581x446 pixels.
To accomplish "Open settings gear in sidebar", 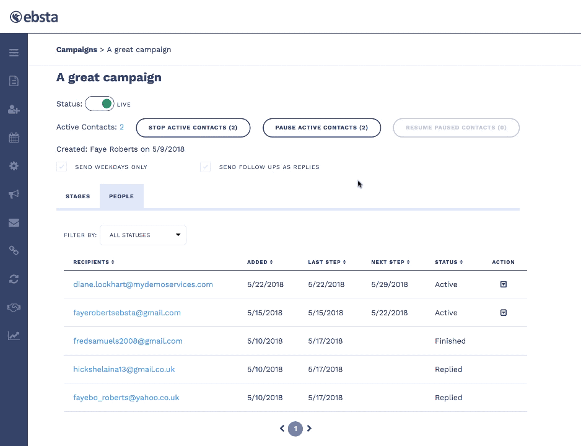I will point(14,166).
